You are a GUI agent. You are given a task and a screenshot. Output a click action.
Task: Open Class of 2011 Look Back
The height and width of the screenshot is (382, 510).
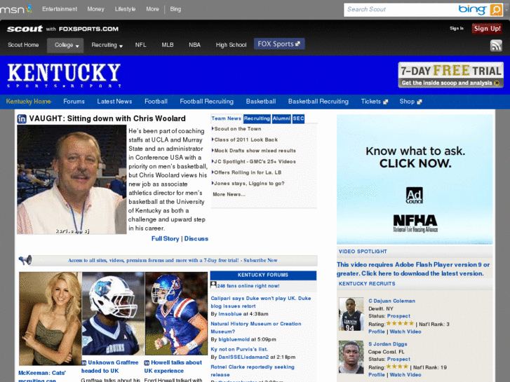click(246, 139)
